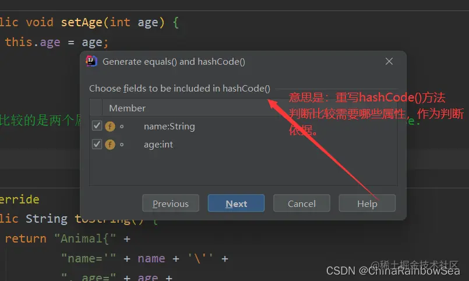Click the visibility dot beside name:String
This screenshot has height=281, width=469.
coord(122,127)
